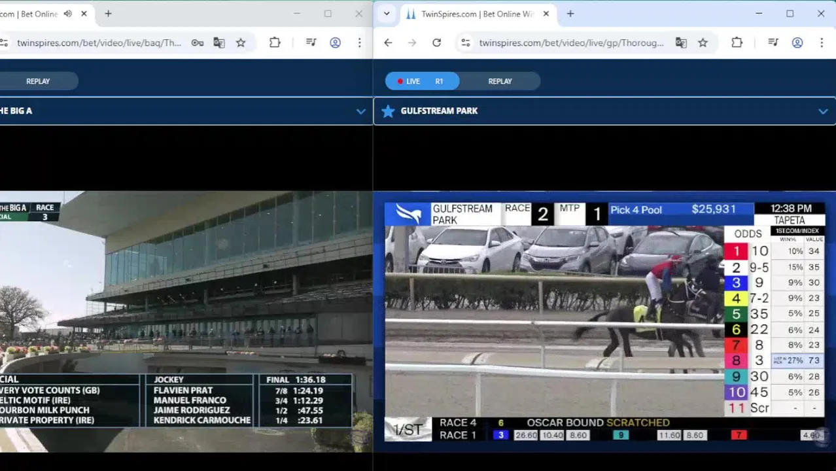Close the TwinSpires.com tab in right window
Viewport: 836px width, 471px height.
coord(546,14)
